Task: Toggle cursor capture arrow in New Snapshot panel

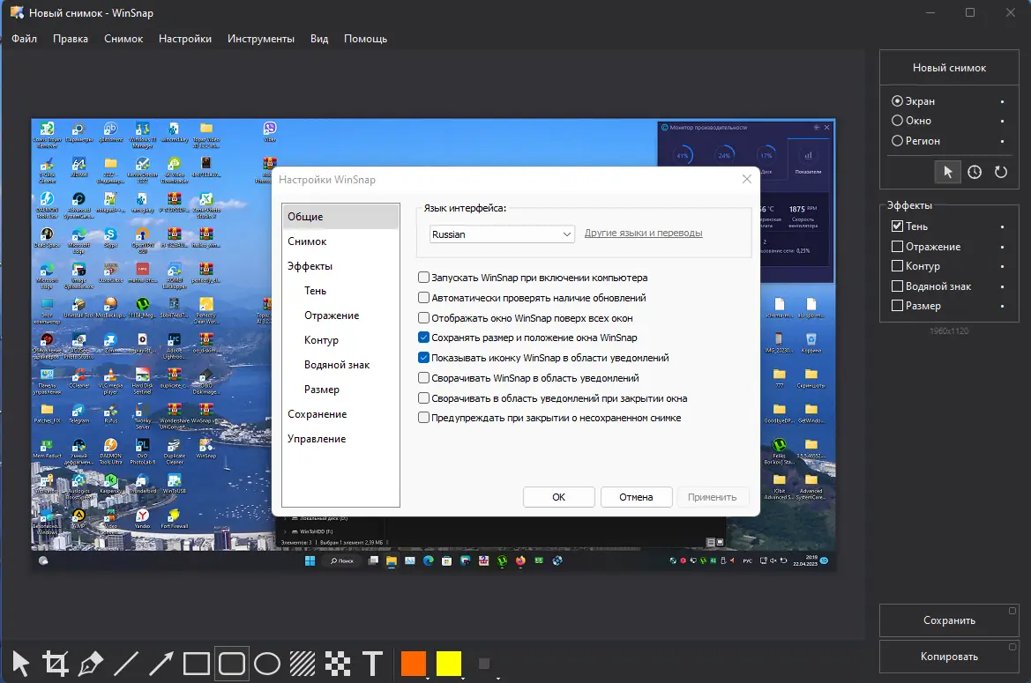Action: (947, 172)
